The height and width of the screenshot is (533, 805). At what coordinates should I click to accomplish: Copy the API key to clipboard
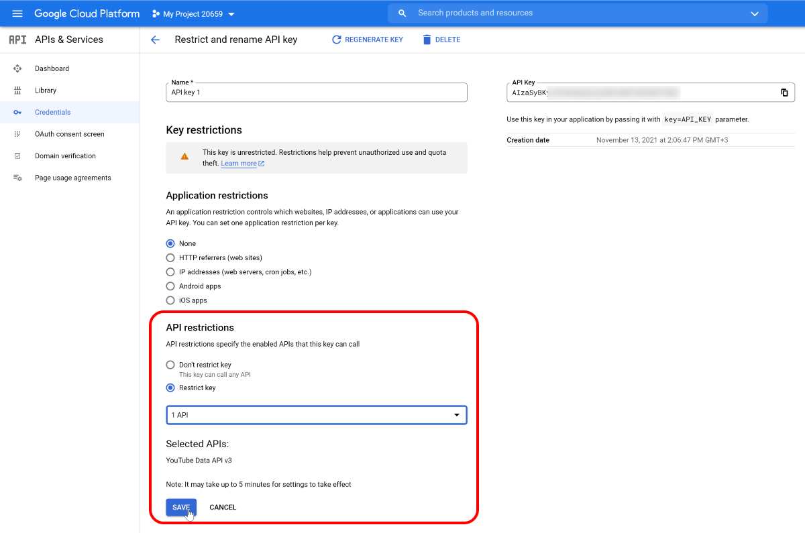click(x=784, y=93)
